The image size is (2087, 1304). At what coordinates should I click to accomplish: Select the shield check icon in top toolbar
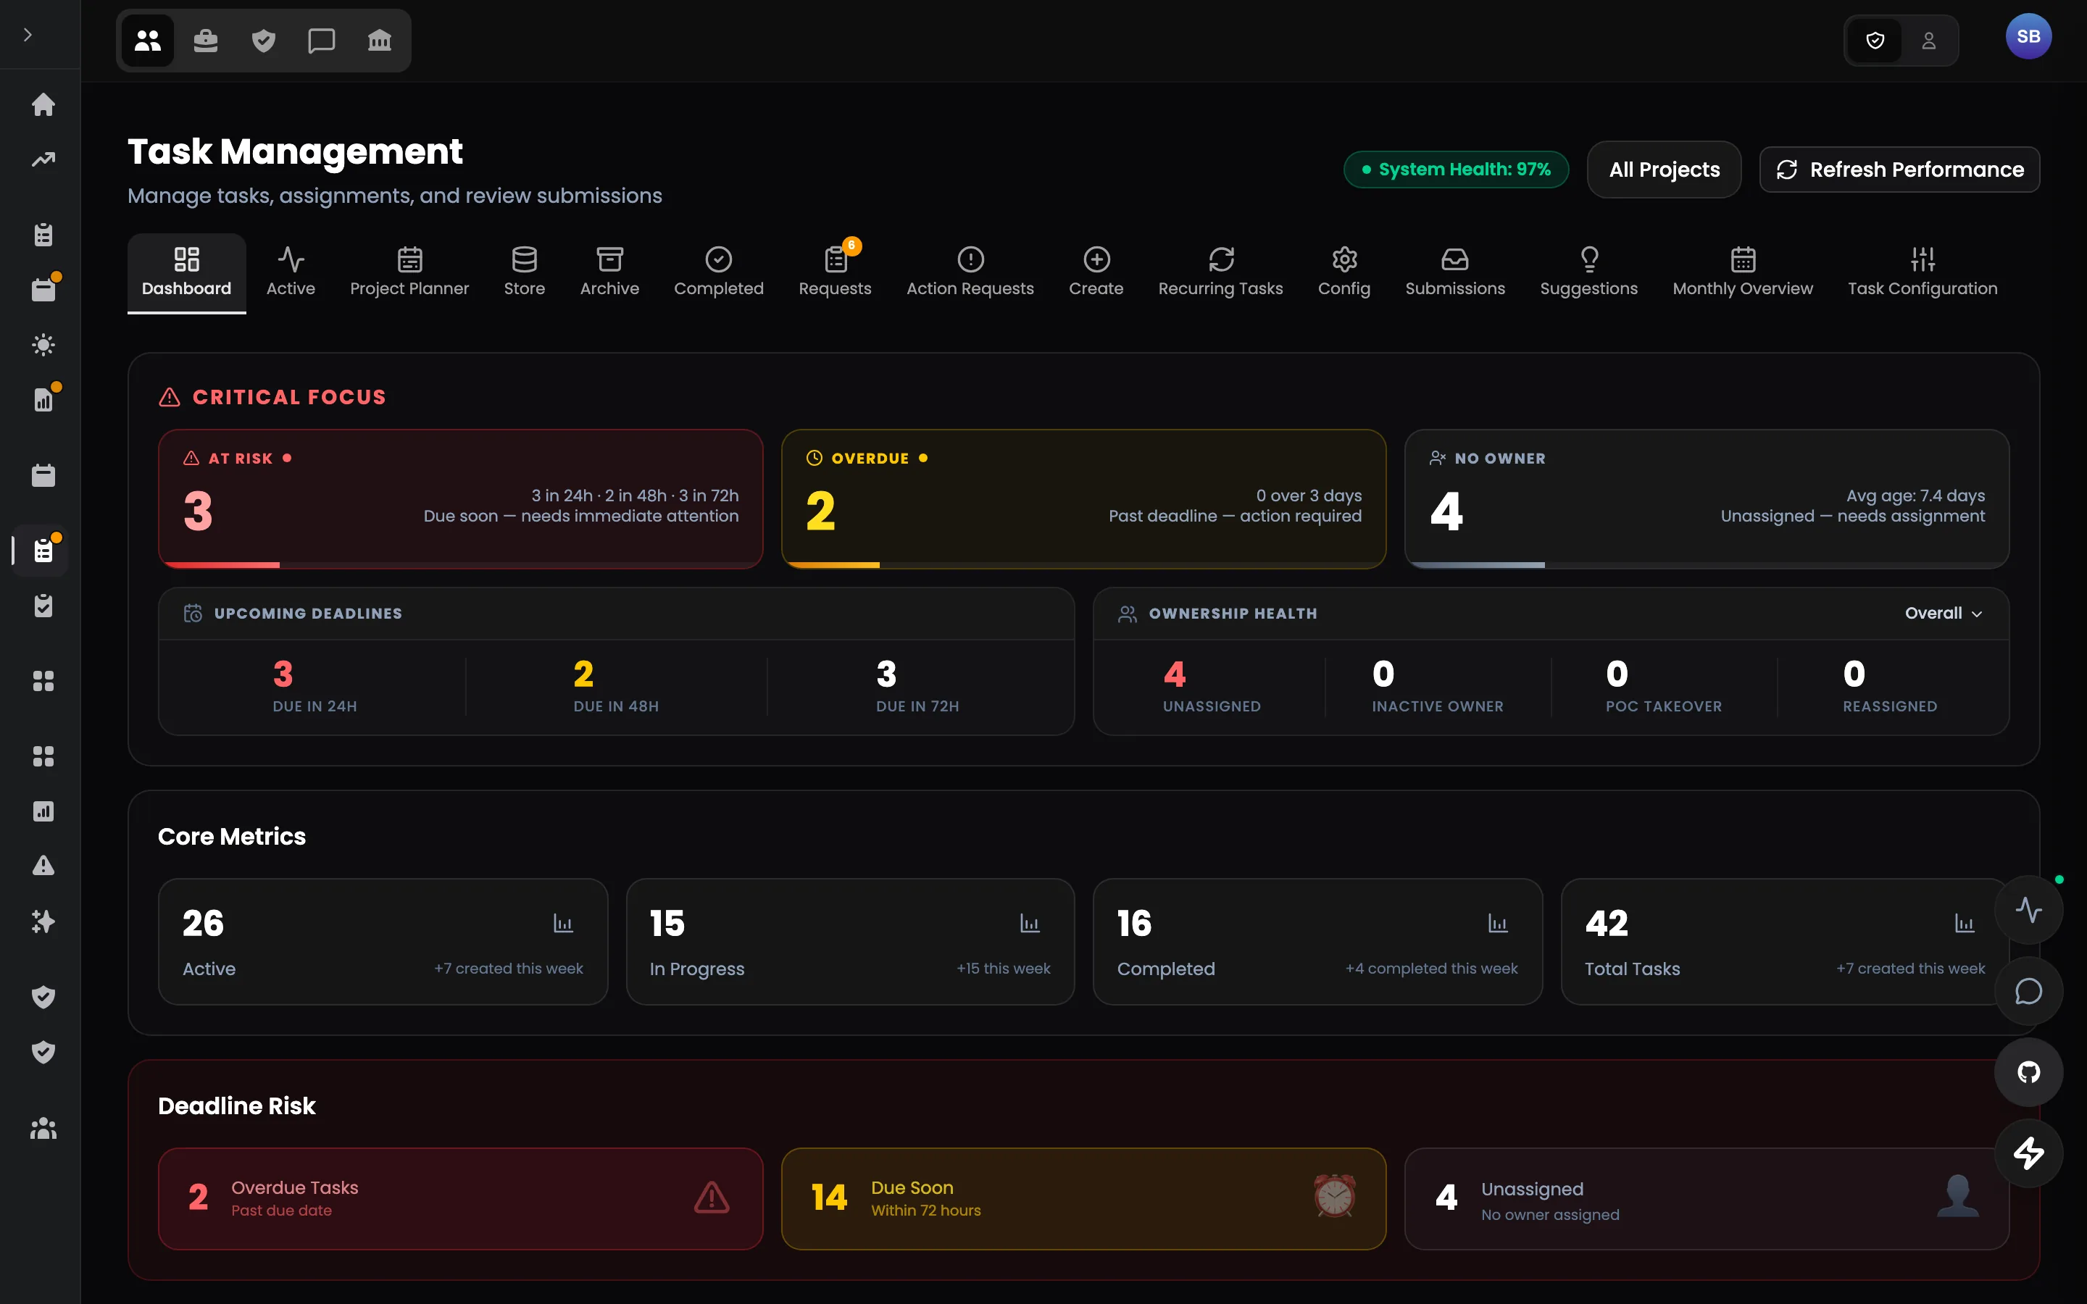point(263,40)
